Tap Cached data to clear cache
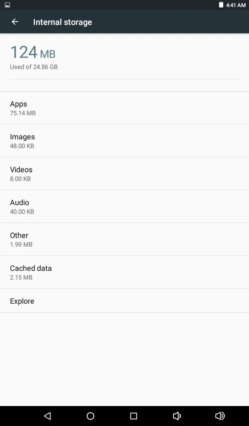Viewport: 249px width, 426px height. click(x=124, y=272)
